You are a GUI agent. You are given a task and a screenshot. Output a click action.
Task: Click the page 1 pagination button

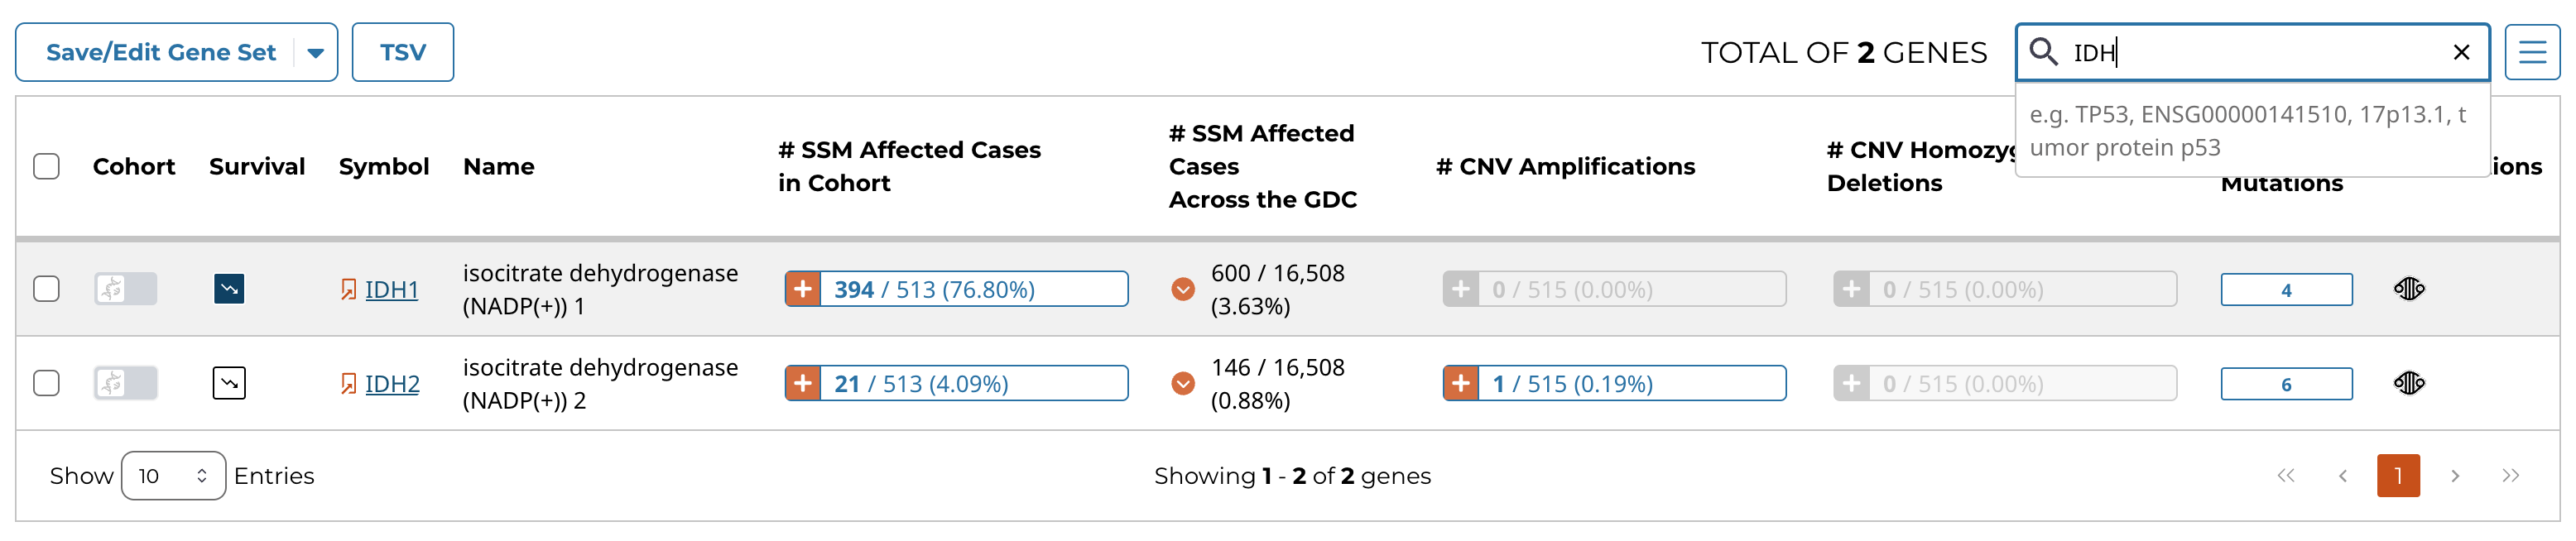(2398, 476)
